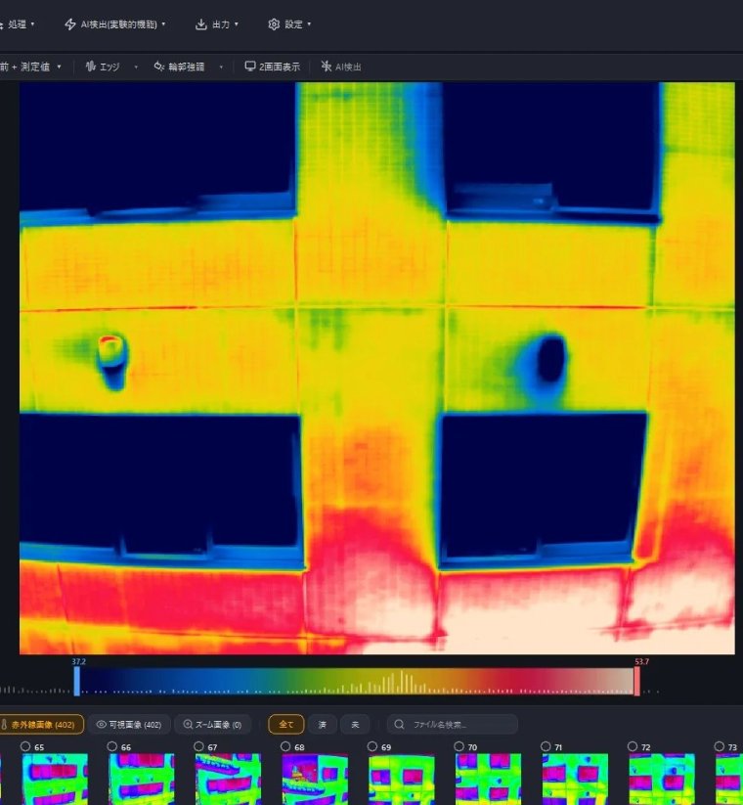Viewport: 743px width, 805px height.
Task: Open thumbnail image 70
Action: pyautogui.click(x=489, y=780)
